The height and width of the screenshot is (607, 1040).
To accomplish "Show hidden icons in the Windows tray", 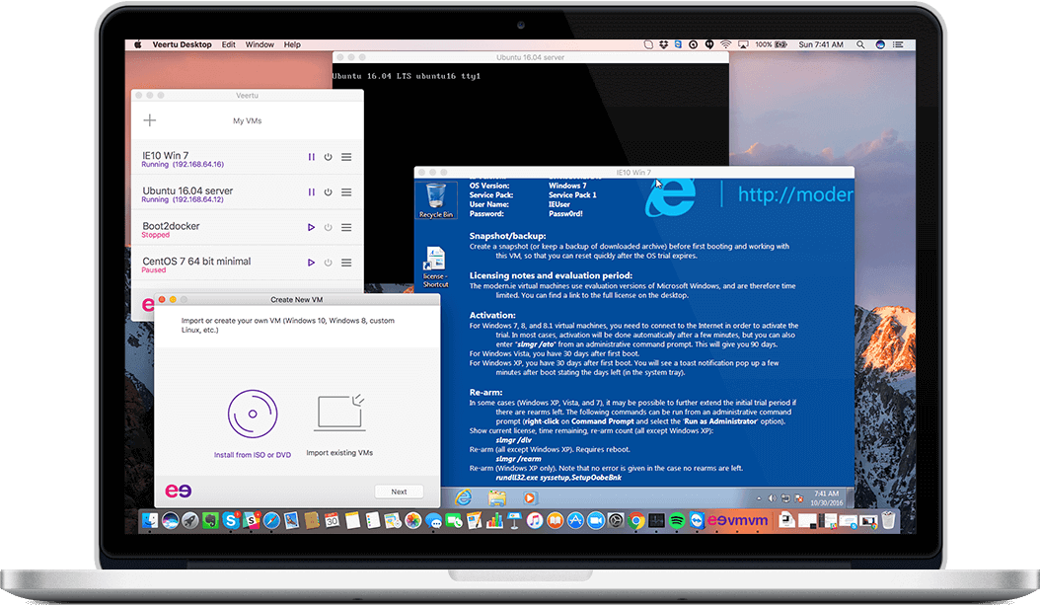I will (759, 498).
